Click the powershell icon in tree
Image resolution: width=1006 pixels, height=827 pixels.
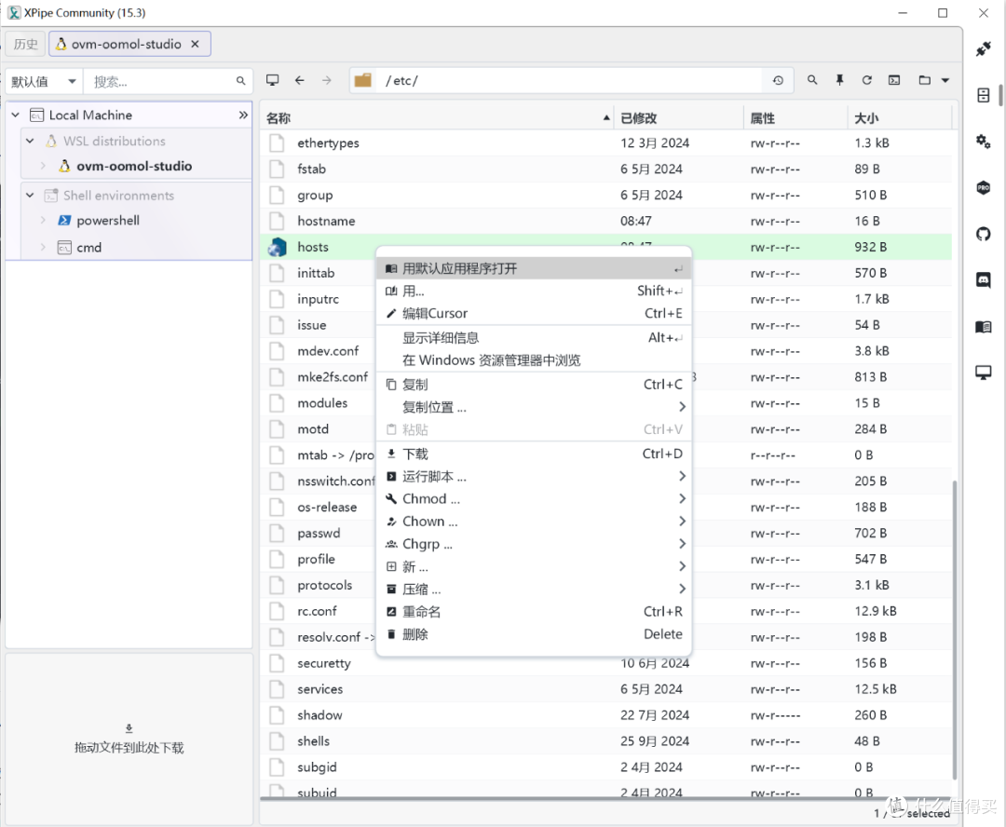(x=64, y=221)
